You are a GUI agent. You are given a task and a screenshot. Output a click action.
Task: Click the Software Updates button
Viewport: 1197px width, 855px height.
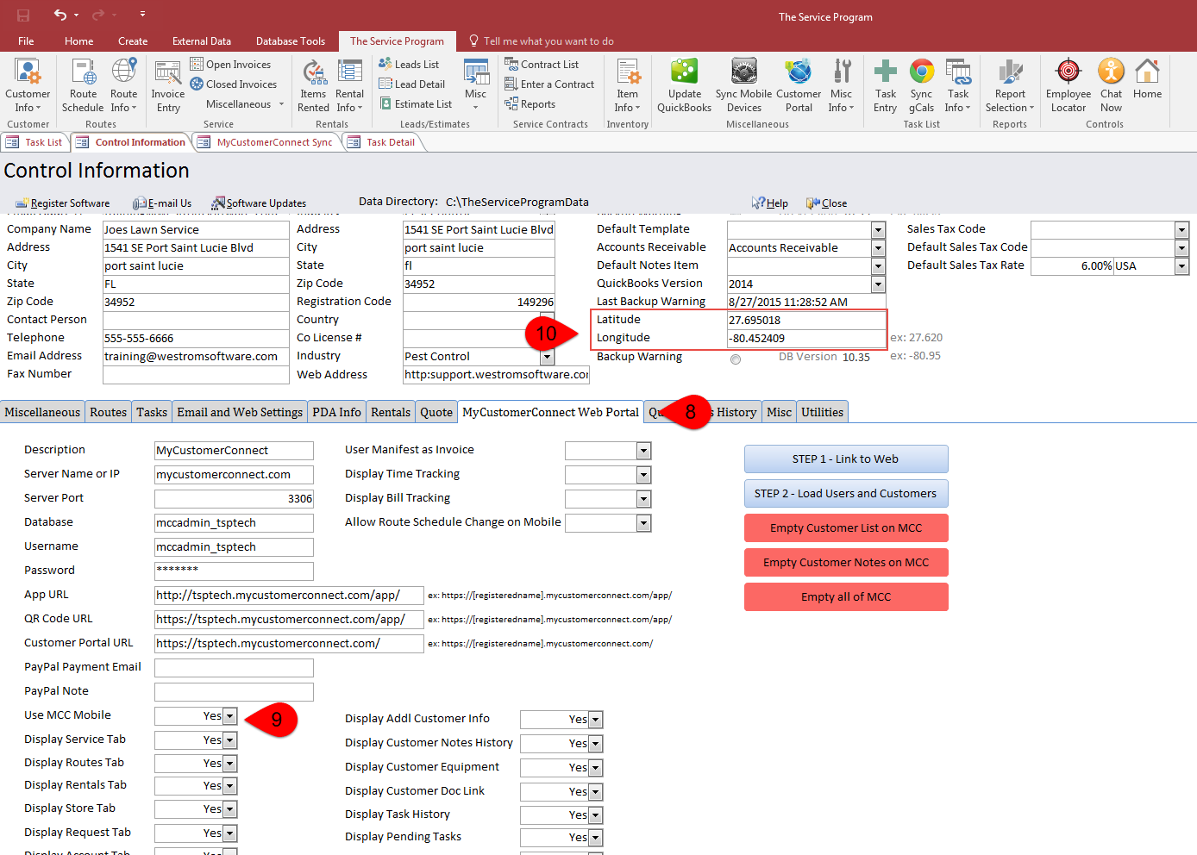(x=259, y=203)
